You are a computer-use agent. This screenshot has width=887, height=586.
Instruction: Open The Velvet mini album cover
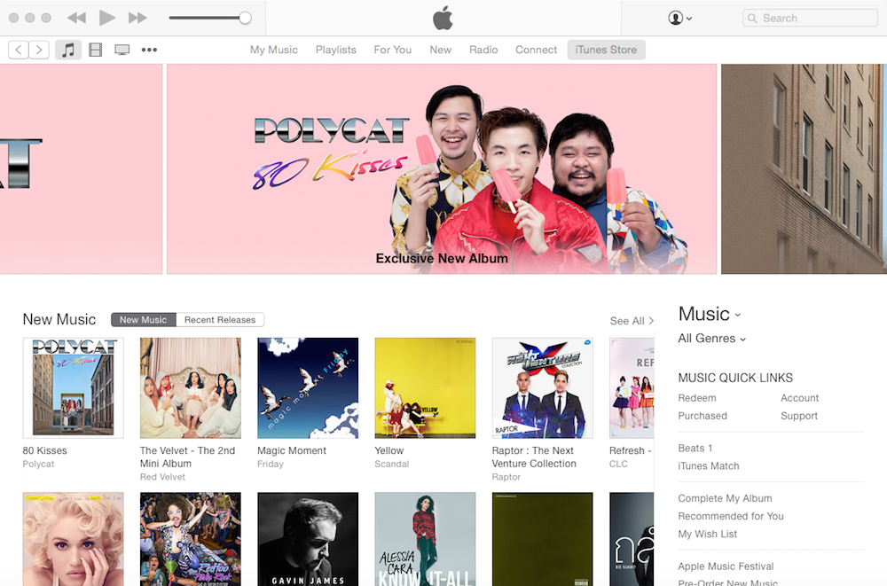click(x=191, y=388)
